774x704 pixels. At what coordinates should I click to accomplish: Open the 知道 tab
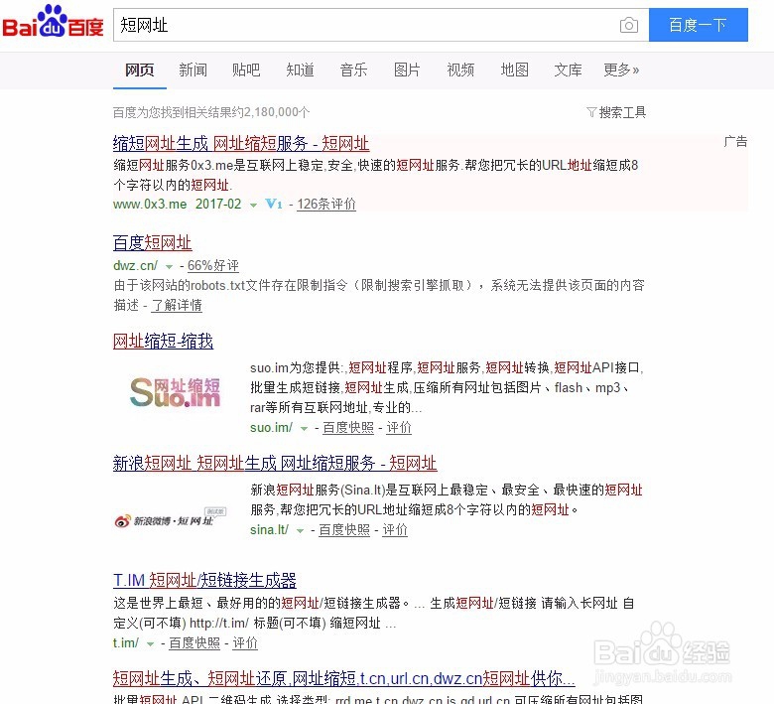tap(300, 70)
